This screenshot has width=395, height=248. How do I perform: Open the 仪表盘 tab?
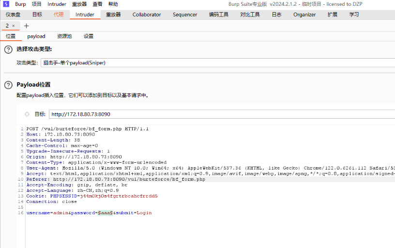[x=13, y=15]
